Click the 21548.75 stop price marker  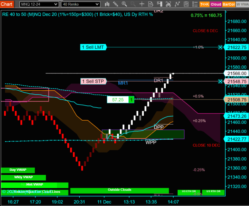pos(237,81)
